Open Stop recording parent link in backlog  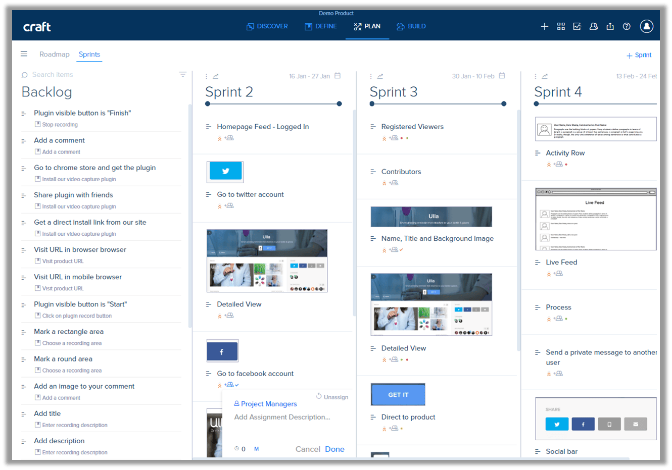pos(56,125)
